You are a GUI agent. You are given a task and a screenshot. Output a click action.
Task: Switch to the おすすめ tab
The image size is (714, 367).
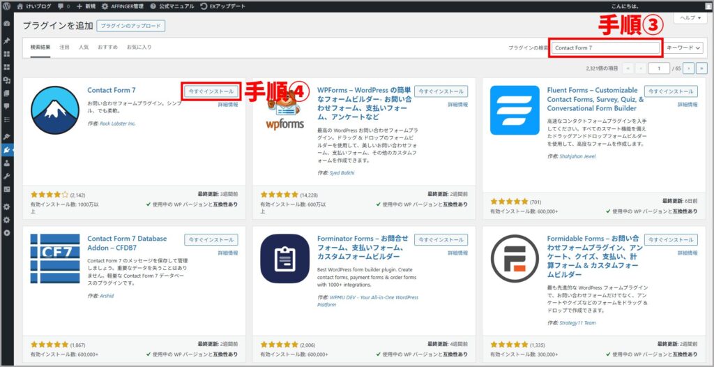107,47
